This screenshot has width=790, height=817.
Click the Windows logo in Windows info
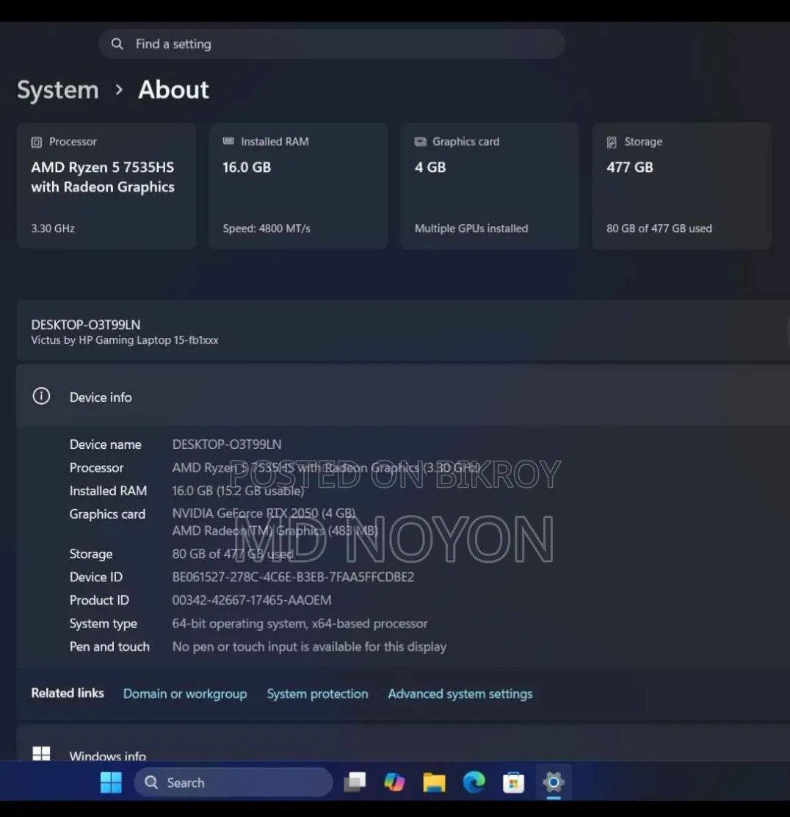(41, 753)
